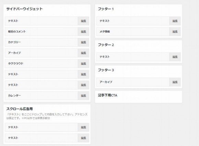Edit last テキスト widget in スクロール広告用
The height and width of the screenshot is (146, 199).
pos(83,138)
